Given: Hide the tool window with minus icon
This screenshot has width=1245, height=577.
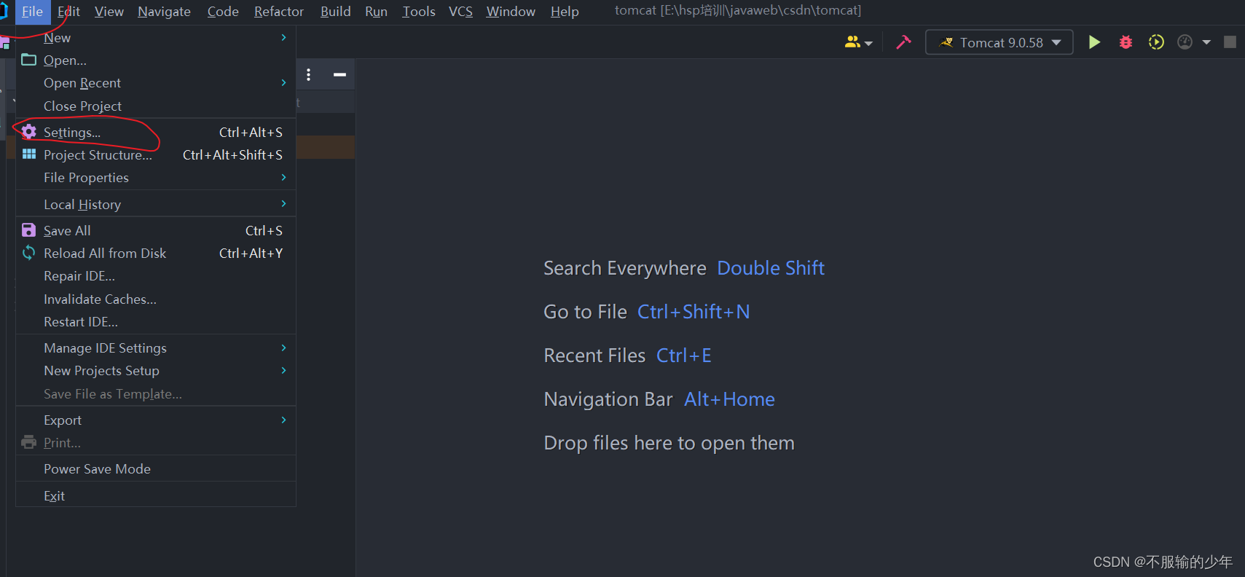Looking at the screenshot, I should click(x=339, y=74).
